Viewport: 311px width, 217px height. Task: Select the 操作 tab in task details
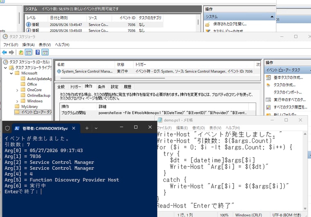coord(88,86)
